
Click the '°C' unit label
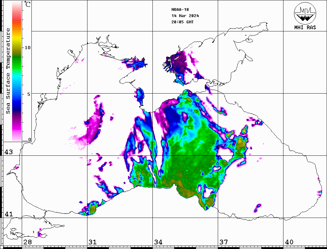[x=27, y=4]
